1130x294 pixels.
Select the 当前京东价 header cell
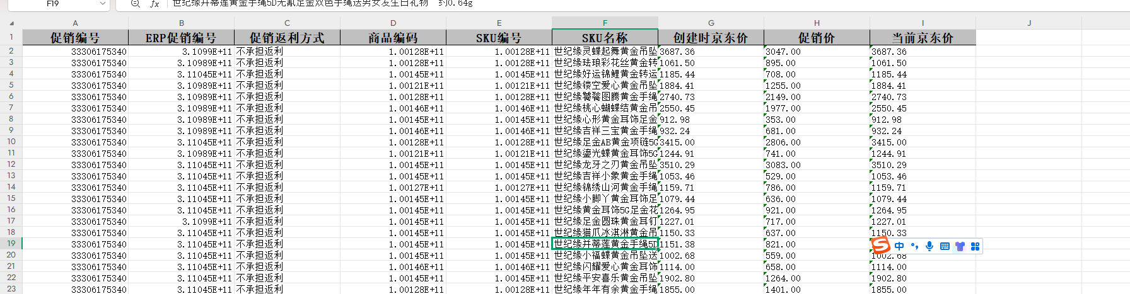923,38
